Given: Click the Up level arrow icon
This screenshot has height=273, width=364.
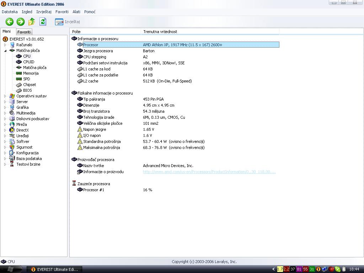Looking at the screenshot, I should click(x=32, y=22).
